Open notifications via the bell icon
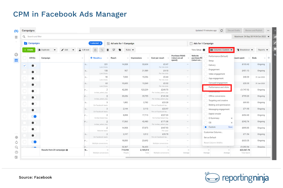This screenshot has width=283, height=188. [x=16, y=142]
